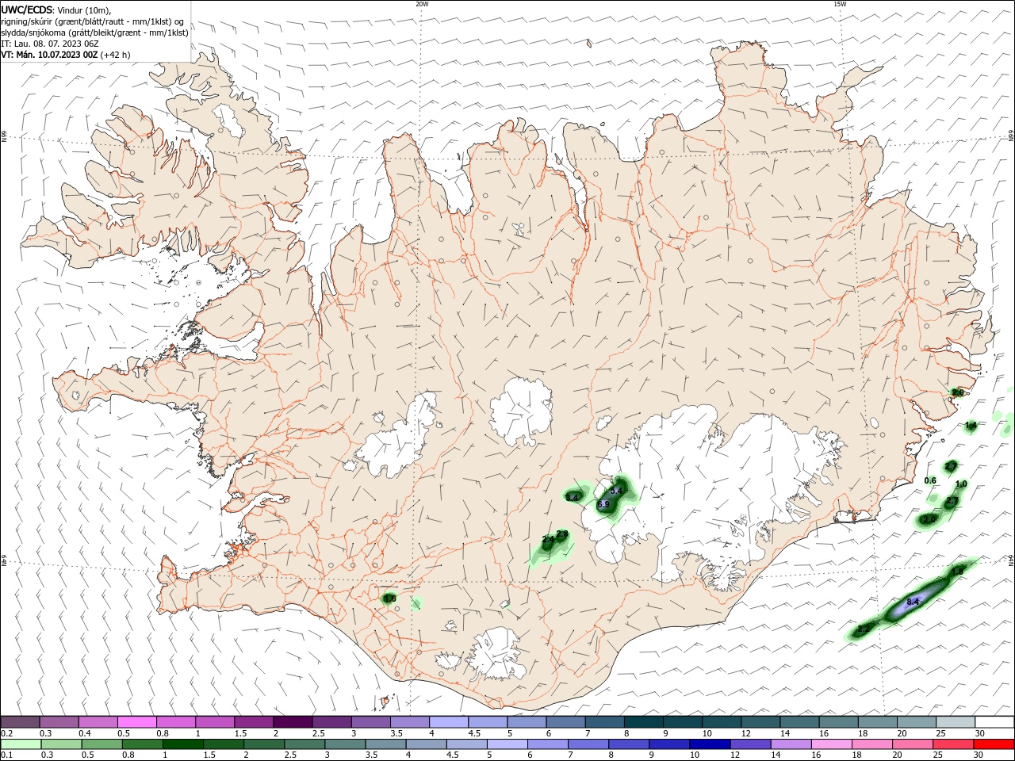Click the 'VT: Mán. 10.07.2023 00Z (+42 h)' line
The height and width of the screenshot is (761, 1015).
pyautogui.click(x=66, y=55)
